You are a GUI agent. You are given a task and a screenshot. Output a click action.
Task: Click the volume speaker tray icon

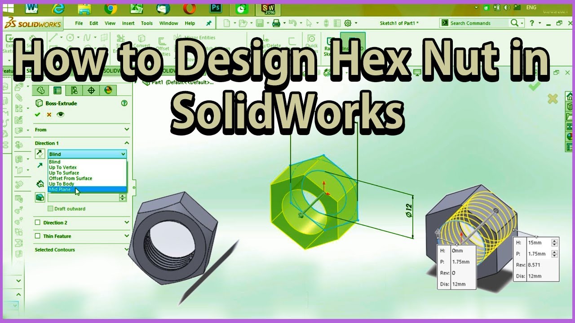(x=507, y=8)
